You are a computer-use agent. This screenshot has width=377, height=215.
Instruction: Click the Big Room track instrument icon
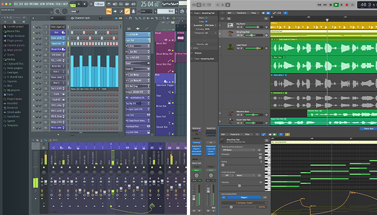click(x=230, y=25)
